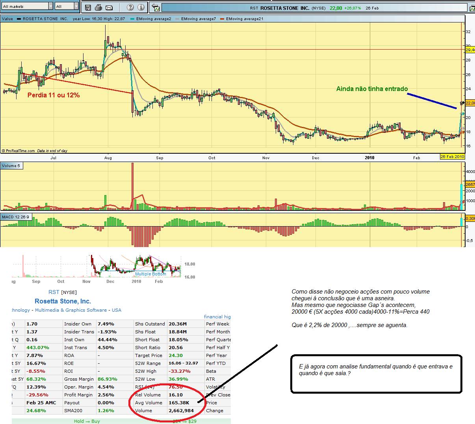
Task: Click the 'Gross Margin' value 86.93%
Action: click(x=108, y=379)
